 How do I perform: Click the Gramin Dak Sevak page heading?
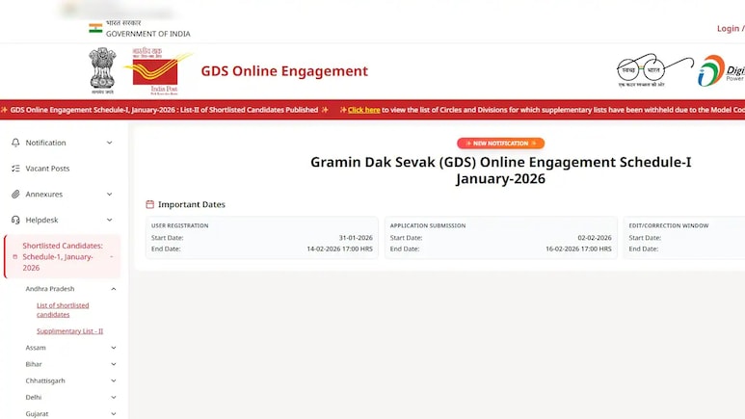(x=501, y=170)
